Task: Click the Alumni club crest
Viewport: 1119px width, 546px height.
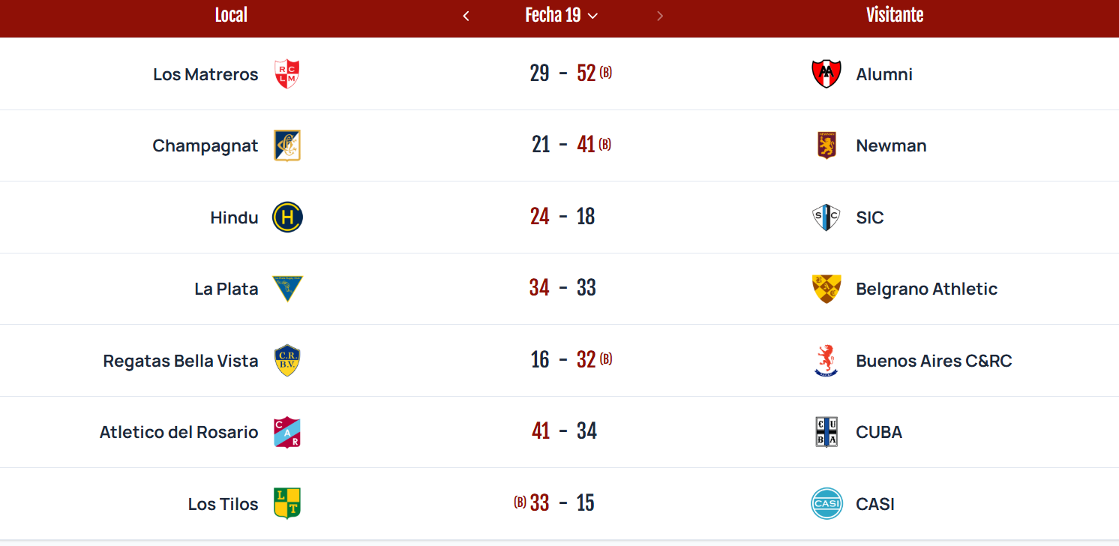Action: pos(826,74)
